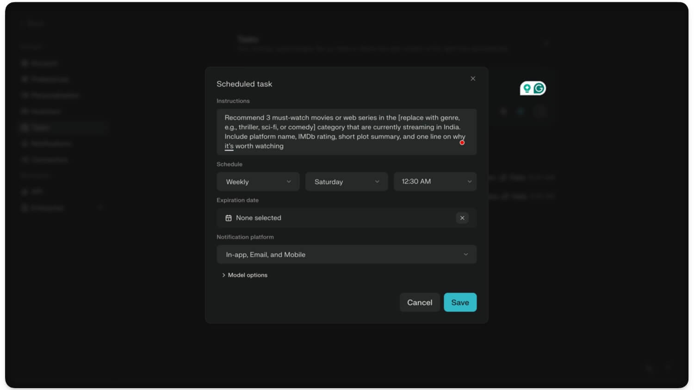Viewport: 694px width, 390px height.
Task: Open Account in the dimmed sidebar
Action: [x=44, y=63]
